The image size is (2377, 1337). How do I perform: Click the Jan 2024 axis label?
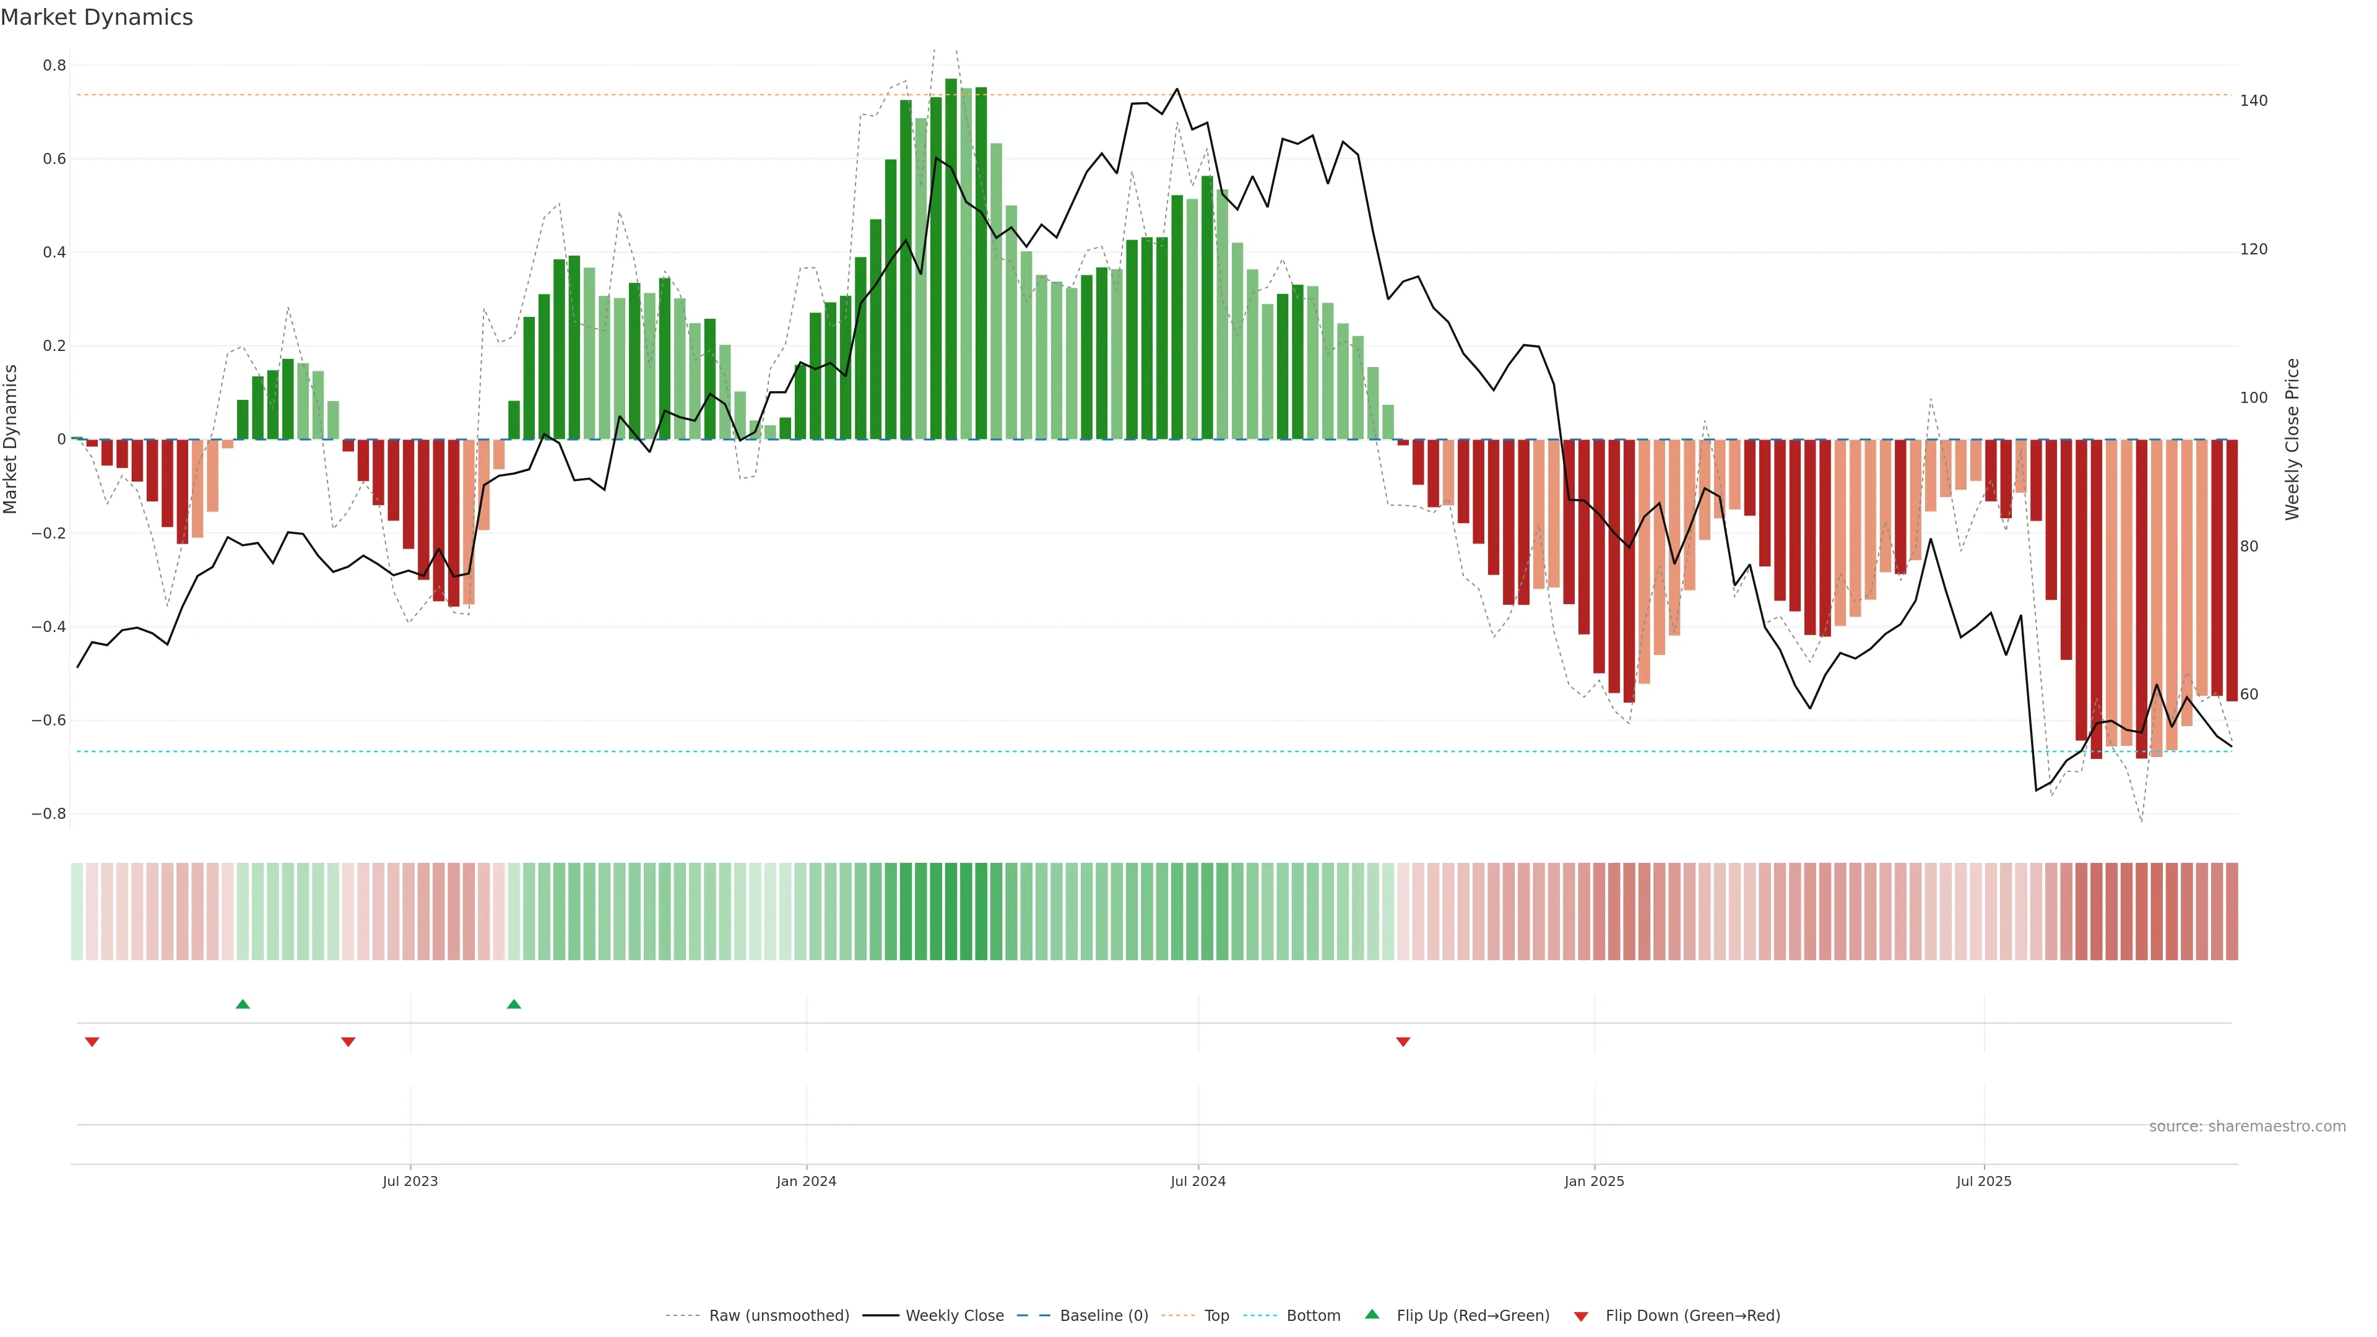point(805,1181)
